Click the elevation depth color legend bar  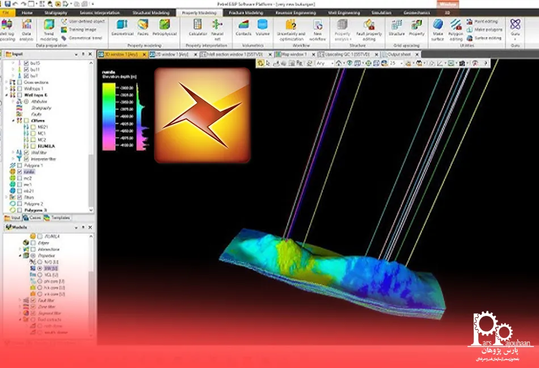pyautogui.click(x=109, y=116)
